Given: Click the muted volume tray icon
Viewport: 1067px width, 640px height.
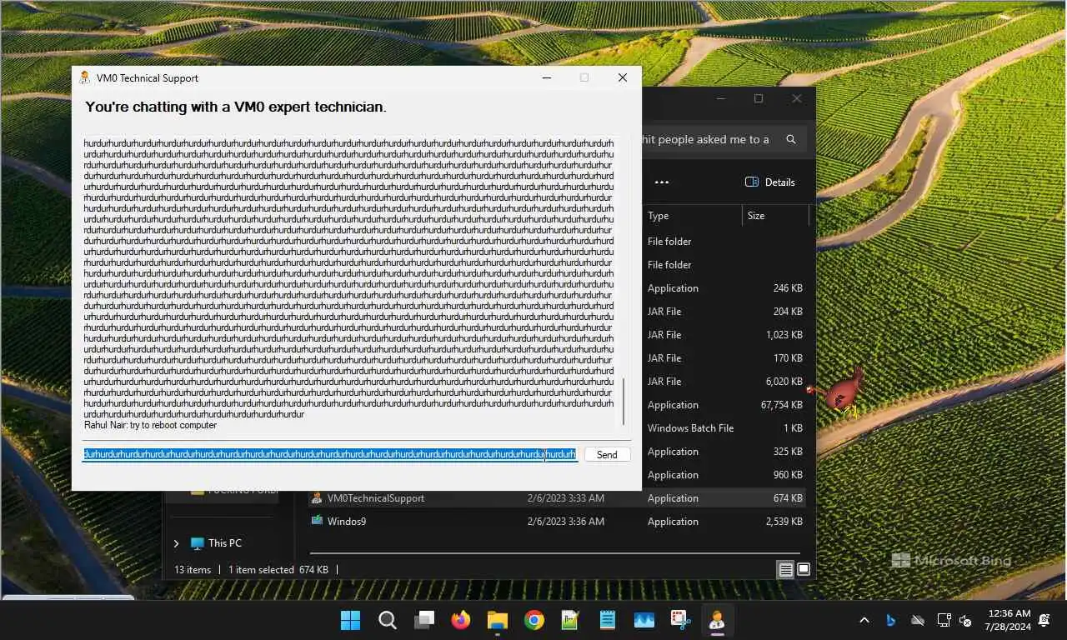Looking at the screenshot, I should [966, 620].
